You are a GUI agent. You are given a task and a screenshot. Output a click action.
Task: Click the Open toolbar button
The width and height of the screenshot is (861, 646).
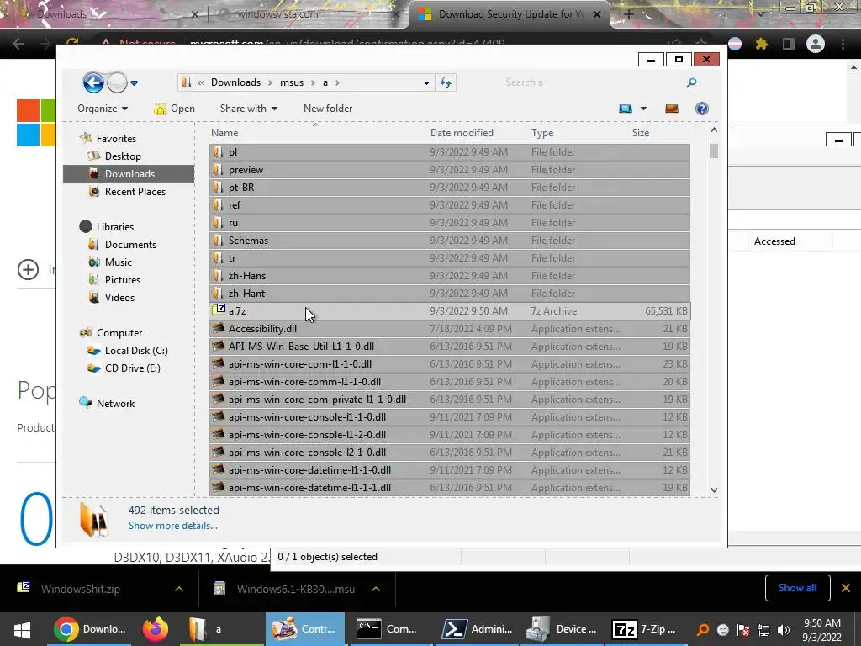pos(175,109)
